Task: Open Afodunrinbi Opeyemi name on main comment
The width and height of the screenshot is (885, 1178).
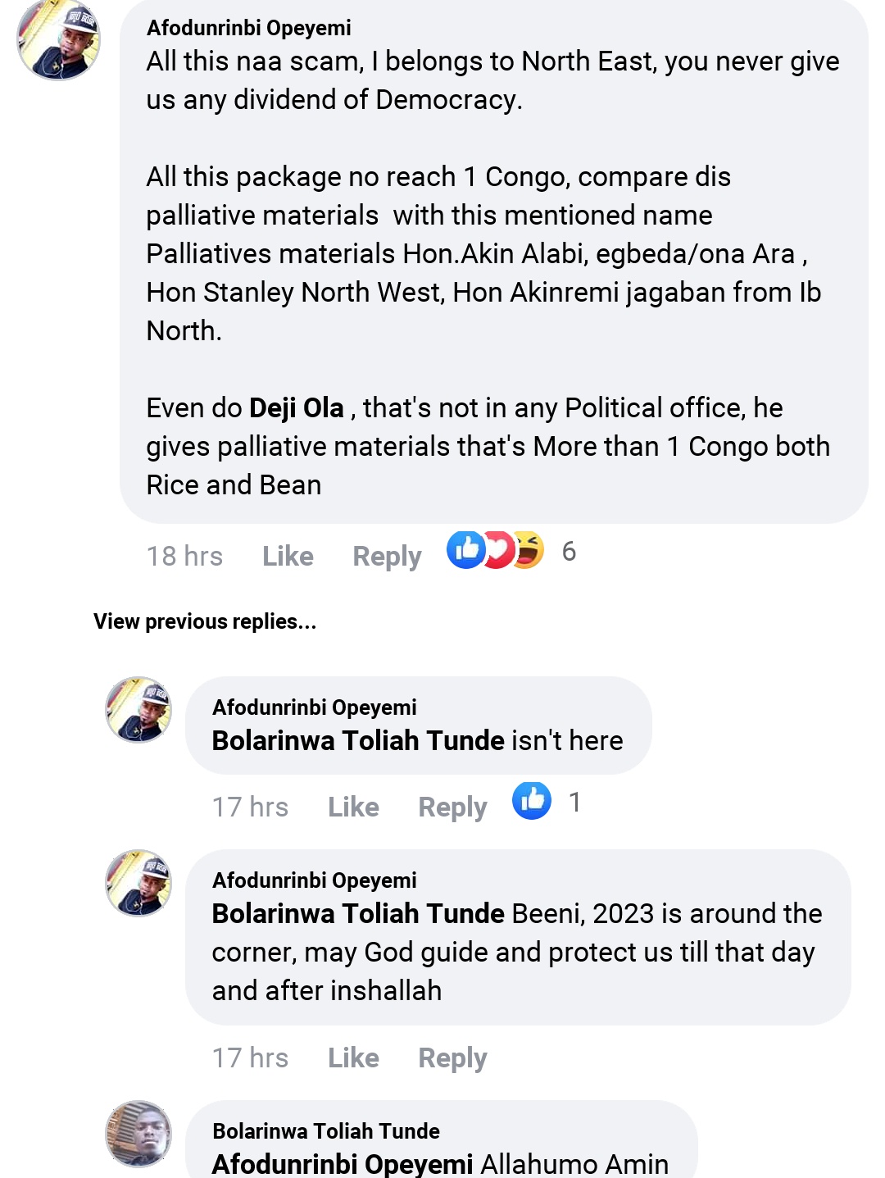Action: pos(249,28)
